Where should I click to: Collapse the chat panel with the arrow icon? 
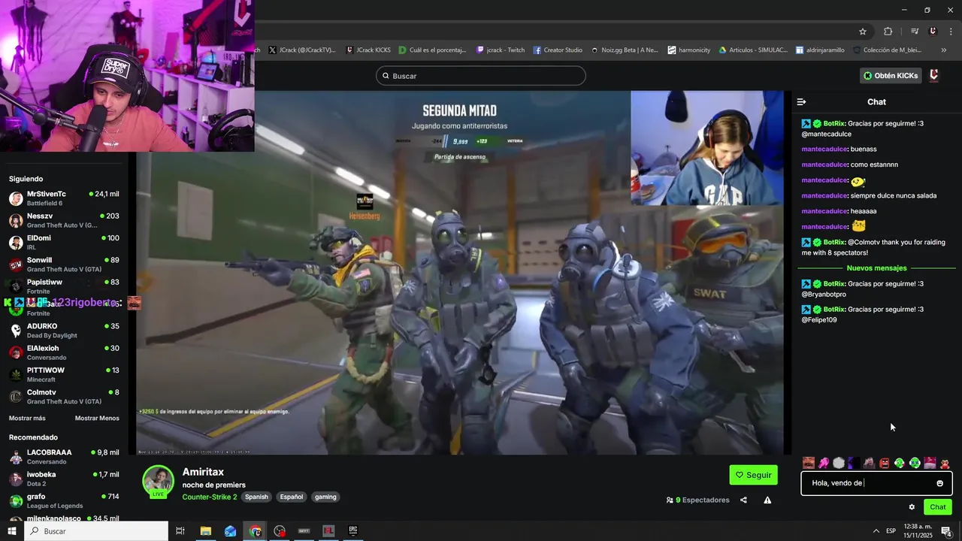(x=801, y=101)
